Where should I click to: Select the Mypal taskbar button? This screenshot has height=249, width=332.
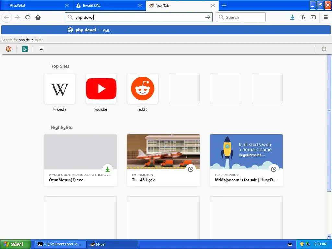pyautogui.click(x=112, y=244)
